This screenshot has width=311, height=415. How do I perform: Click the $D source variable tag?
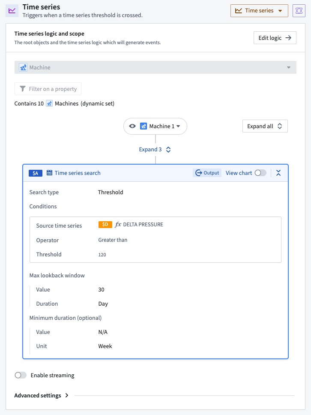pos(105,225)
